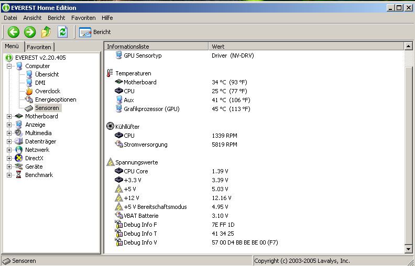Image resolution: width=415 pixels, height=266 pixels.
Task: Click the Energieoptionen icon in tree
Action: coord(29,99)
